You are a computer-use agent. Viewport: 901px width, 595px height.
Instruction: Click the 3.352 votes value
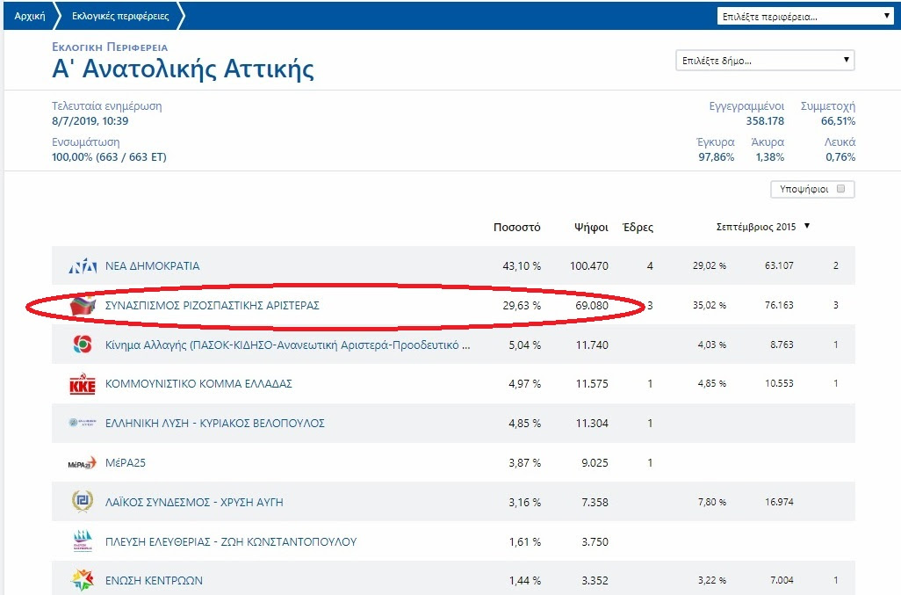(595, 581)
